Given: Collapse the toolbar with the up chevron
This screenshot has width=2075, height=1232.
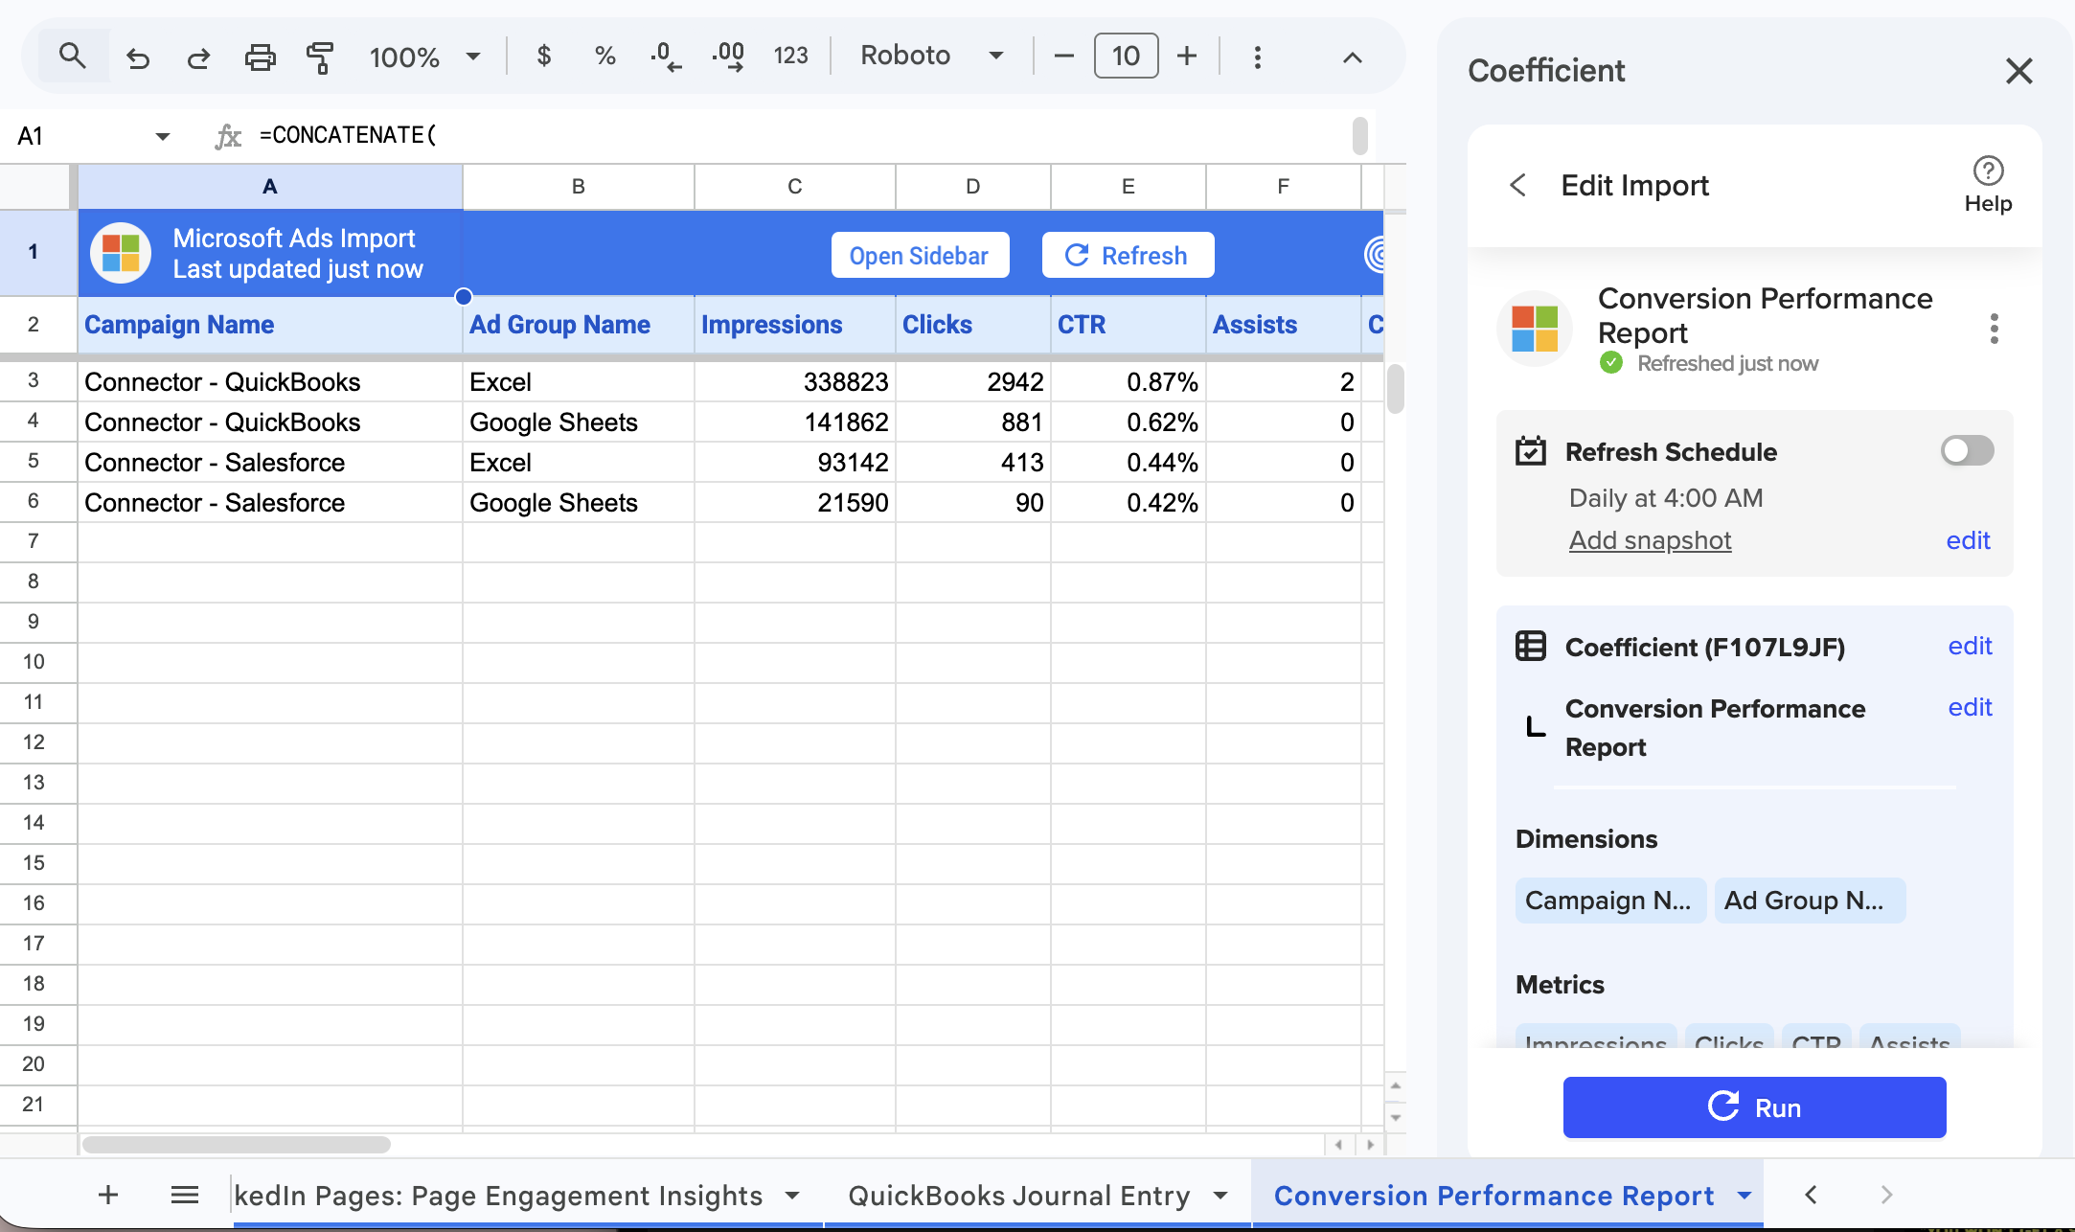Looking at the screenshot, I should click(1352, 57).
